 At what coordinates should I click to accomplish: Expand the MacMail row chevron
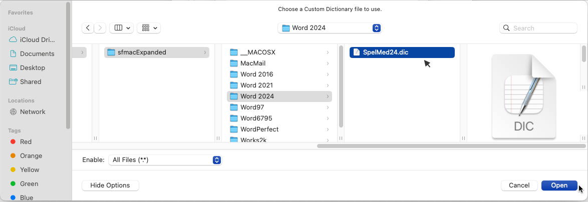328,63
